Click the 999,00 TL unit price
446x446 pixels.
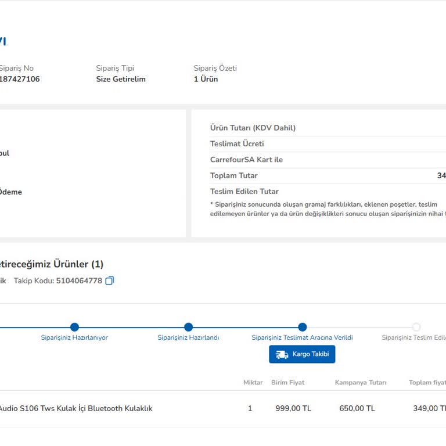coord(293,408)
